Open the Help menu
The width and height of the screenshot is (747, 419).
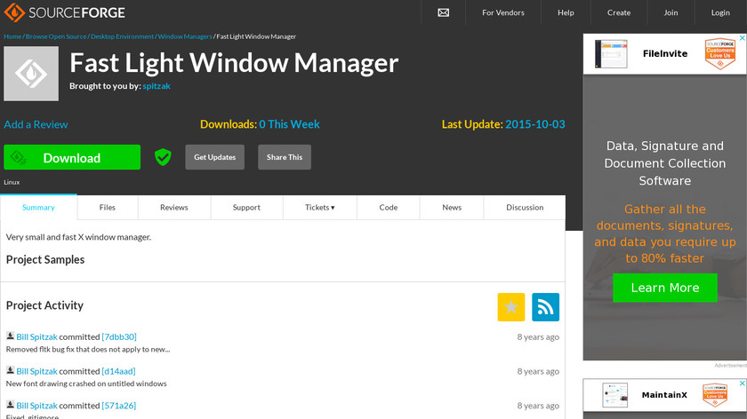pos(566,12)
